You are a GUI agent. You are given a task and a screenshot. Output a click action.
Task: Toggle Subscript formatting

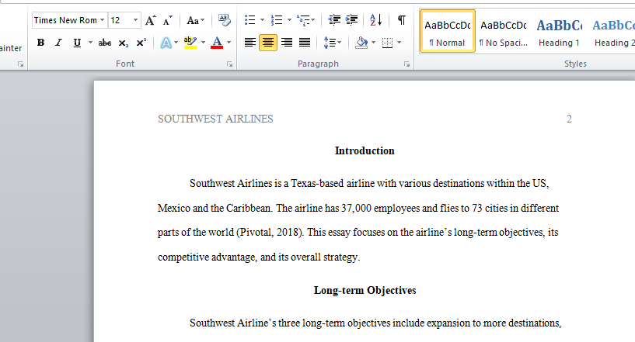point(123,43)
